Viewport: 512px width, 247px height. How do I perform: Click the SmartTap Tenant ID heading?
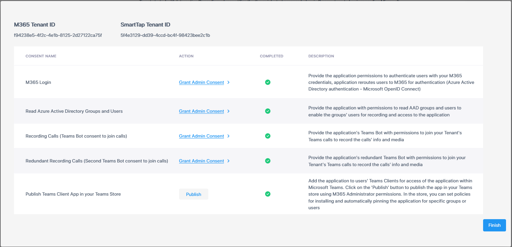pos(146,25)
